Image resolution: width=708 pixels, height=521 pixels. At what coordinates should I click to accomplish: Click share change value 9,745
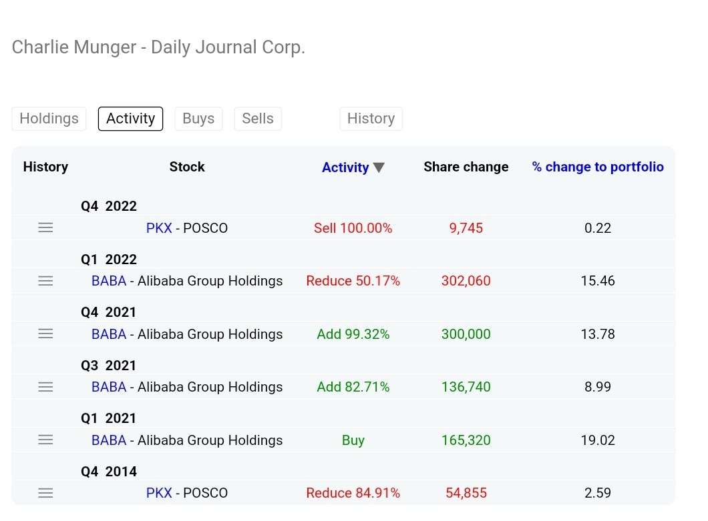pyautogui.click(x=466, y=228)
